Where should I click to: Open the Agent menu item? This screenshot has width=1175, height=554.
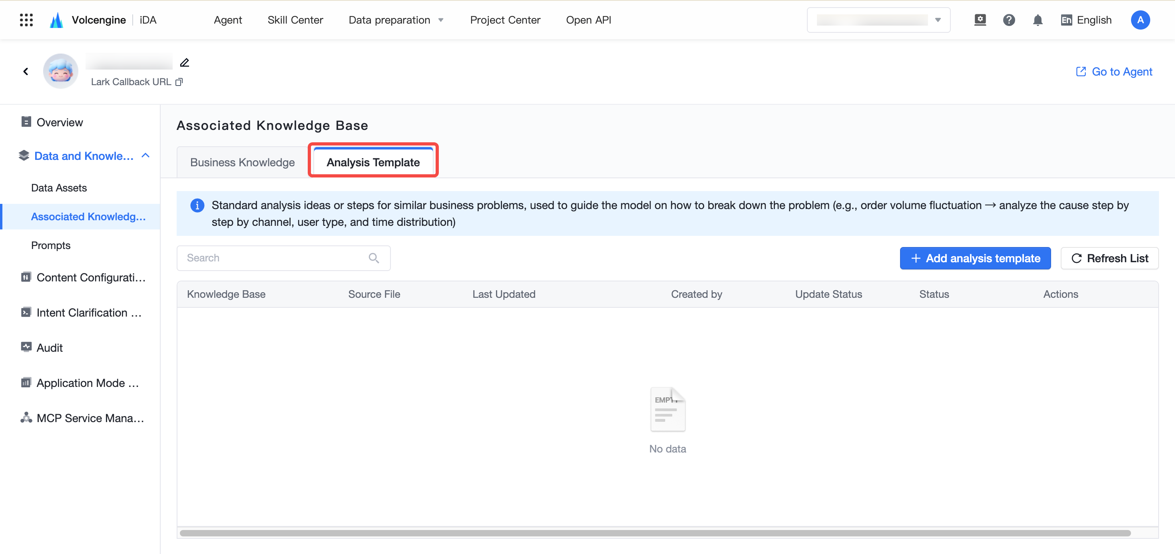click(x=228, y=20)
